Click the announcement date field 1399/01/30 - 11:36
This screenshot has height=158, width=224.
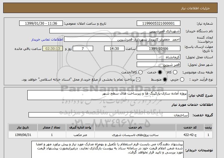tap(41, 23)
